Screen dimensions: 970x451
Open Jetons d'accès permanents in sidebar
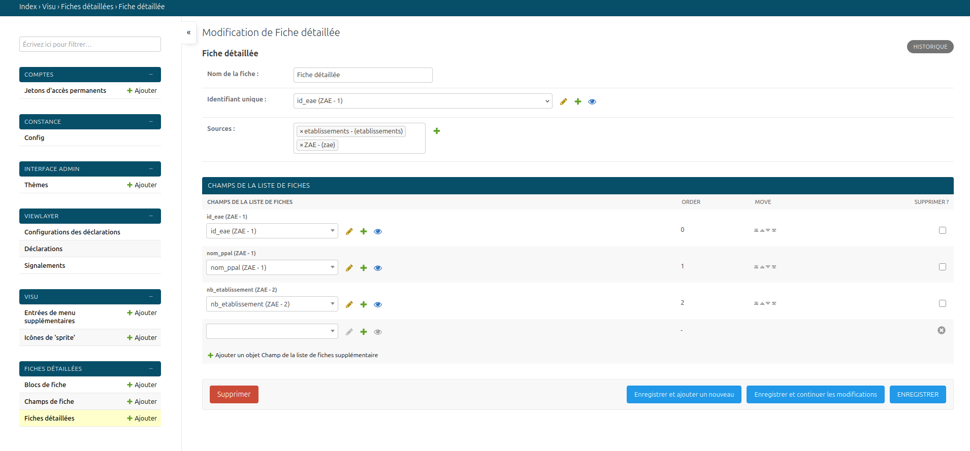pos(65,91)
